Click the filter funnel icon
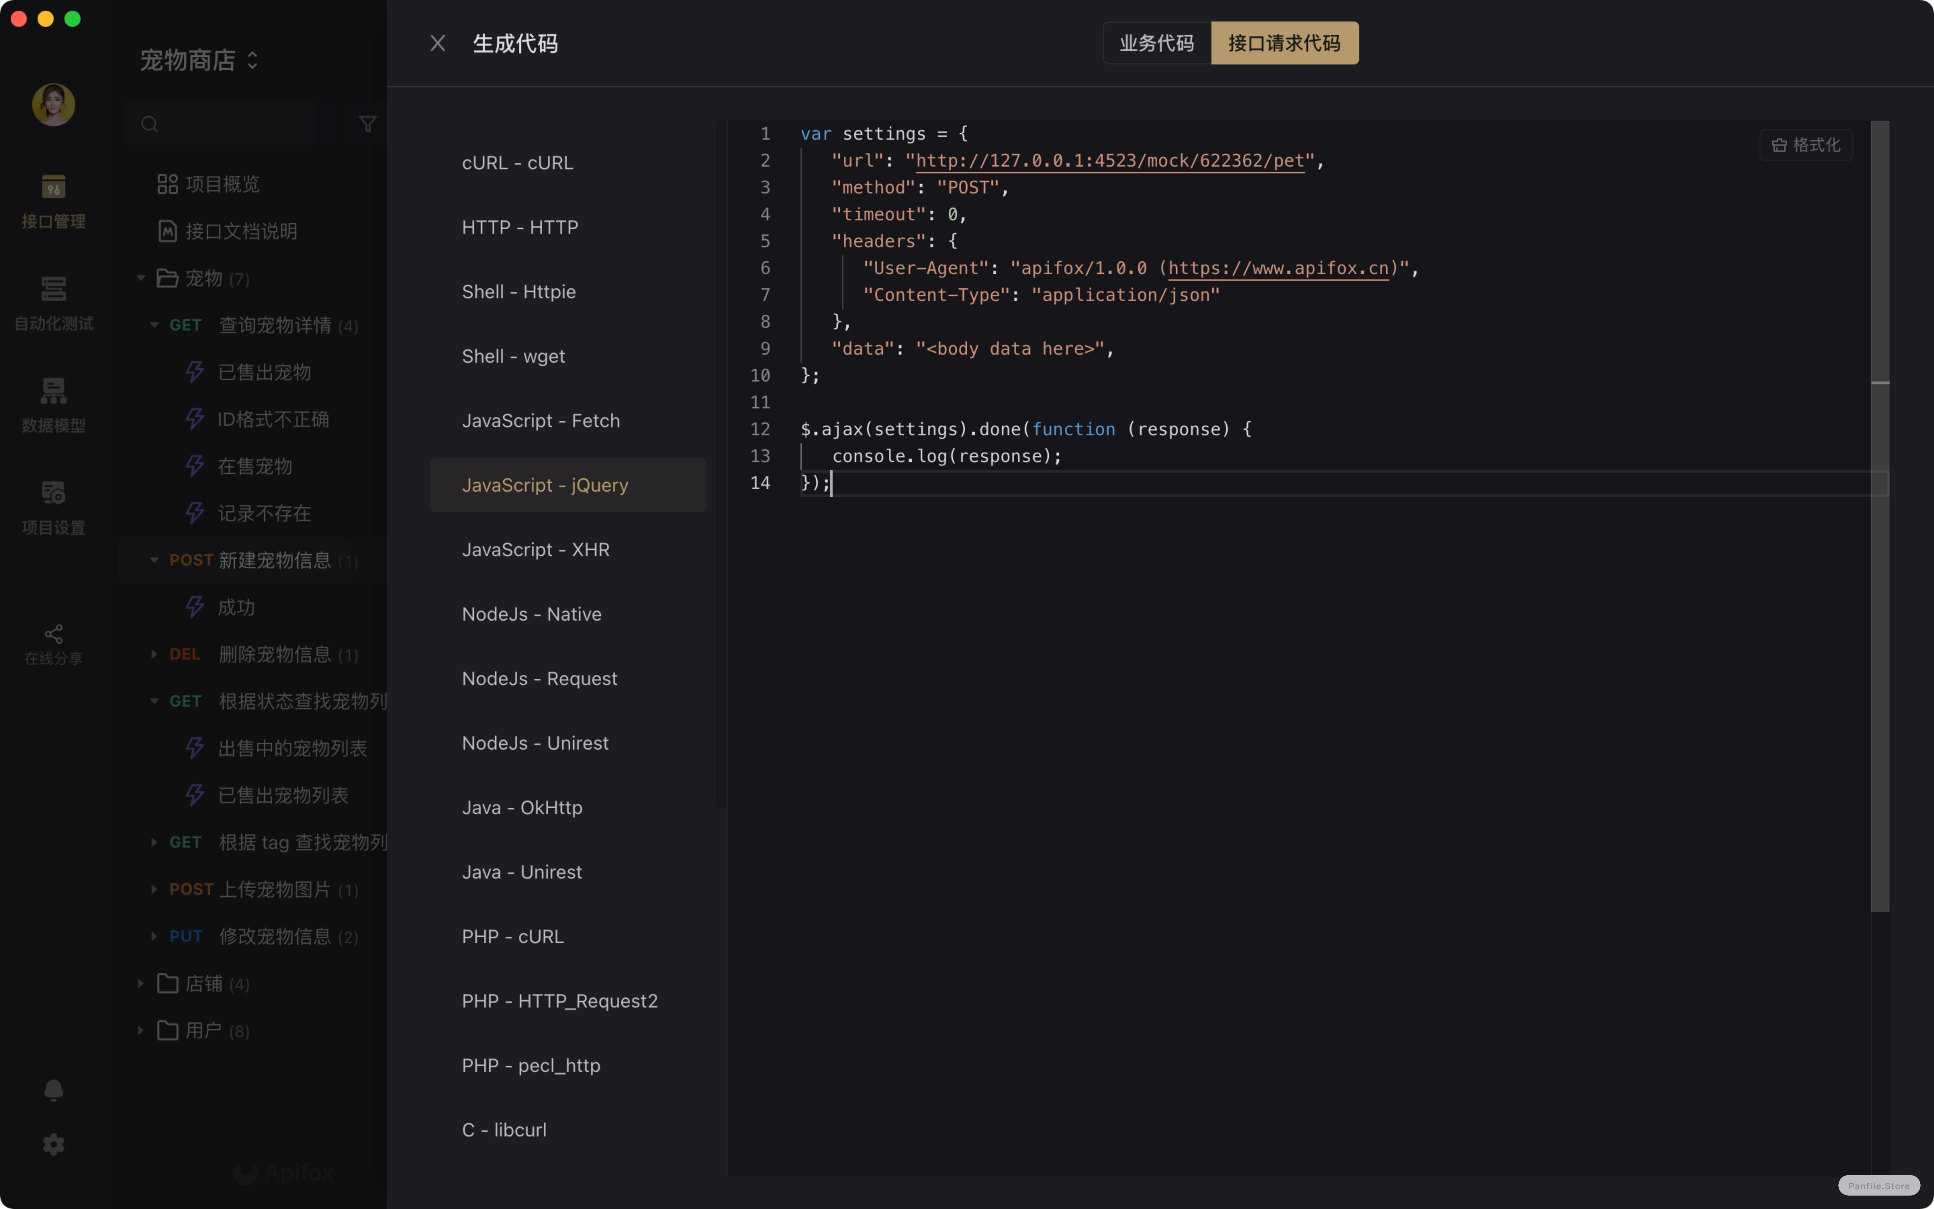 (368, 124)
